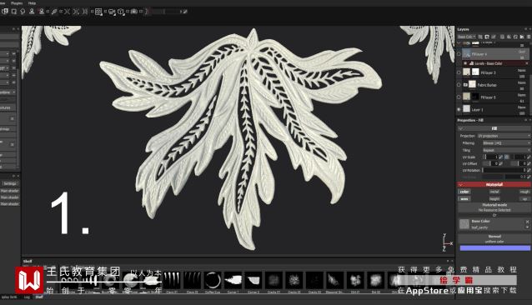Open the viewport layout mode icon

pos(98,12)
